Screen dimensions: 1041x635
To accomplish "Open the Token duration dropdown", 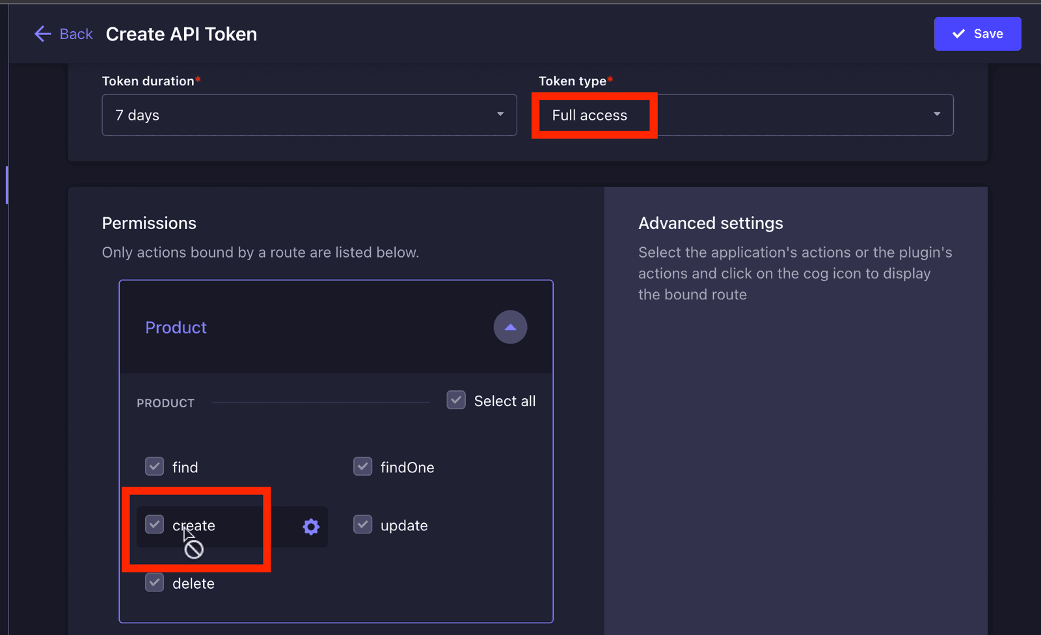I will (309, 115).
